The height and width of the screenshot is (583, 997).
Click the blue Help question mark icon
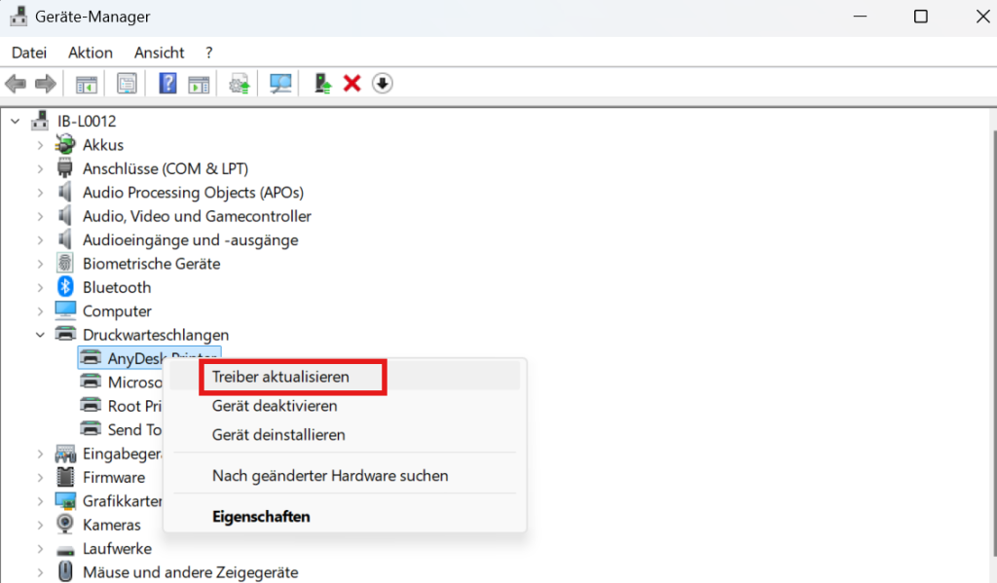[167, 84]
